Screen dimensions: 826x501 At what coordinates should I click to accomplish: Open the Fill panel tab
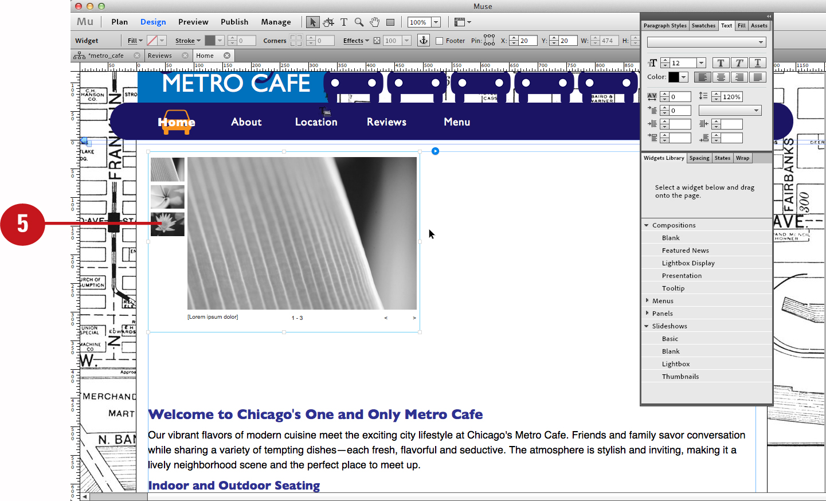point(741,26)
